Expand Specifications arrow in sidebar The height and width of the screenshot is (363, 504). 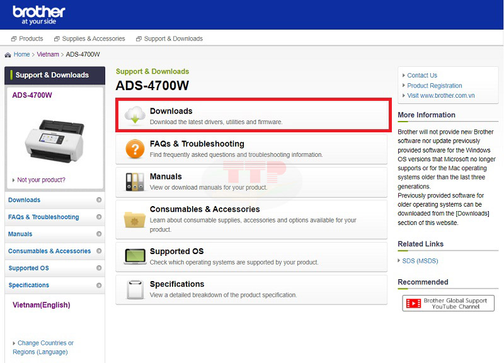tap(99, 285)
